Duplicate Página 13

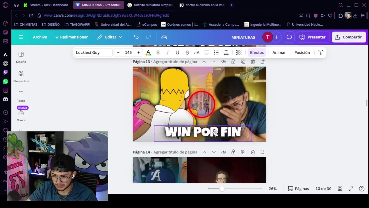click(243, 62)
